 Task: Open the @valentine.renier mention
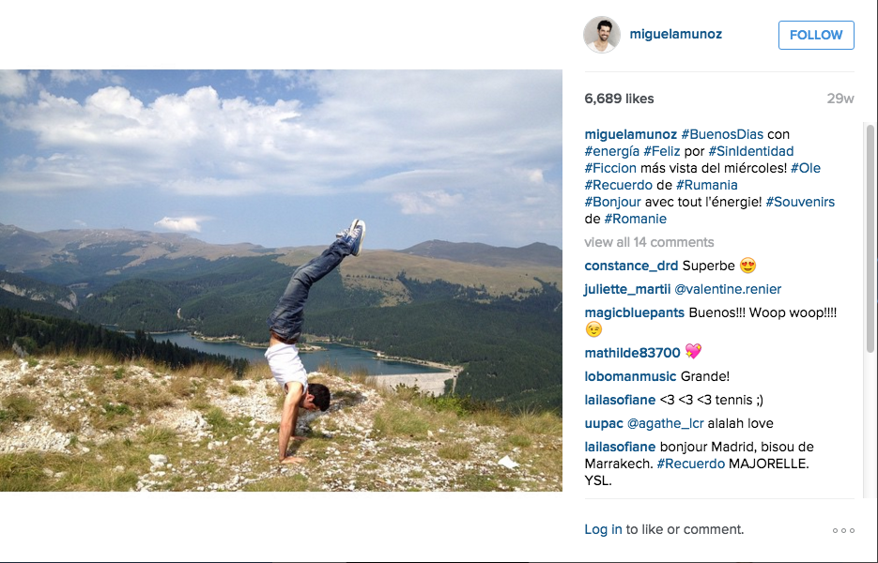[x=728, y=289]
